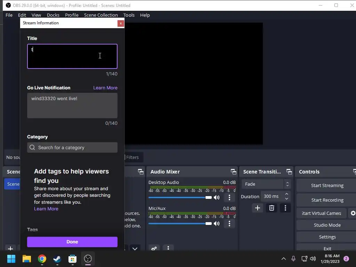Image resolution: width=356 pixels, height=267 pixels.
Task: Open the Docks menu
Action: pyautogui.click(x=53, y=15)
